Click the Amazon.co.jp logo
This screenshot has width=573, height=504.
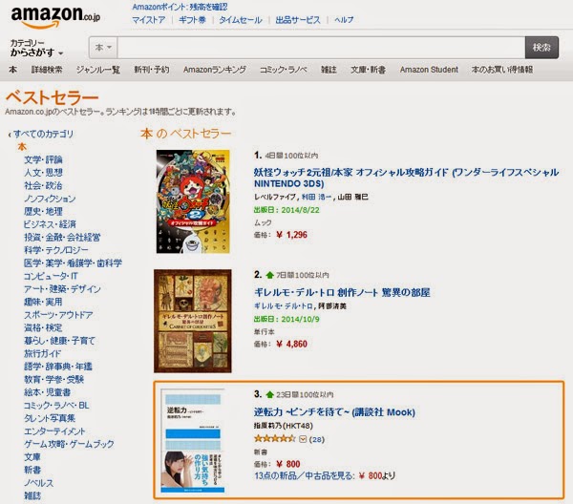click(x=55, y=17)
